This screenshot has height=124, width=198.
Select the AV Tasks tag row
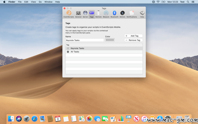[104, 52]
